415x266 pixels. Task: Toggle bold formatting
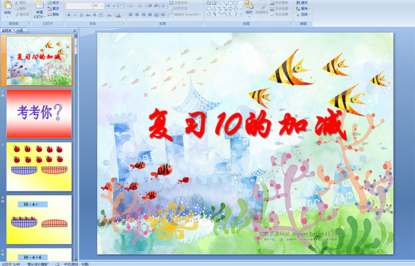coord(69,15)
